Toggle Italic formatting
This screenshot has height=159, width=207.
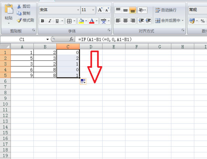tap(50, 21)
